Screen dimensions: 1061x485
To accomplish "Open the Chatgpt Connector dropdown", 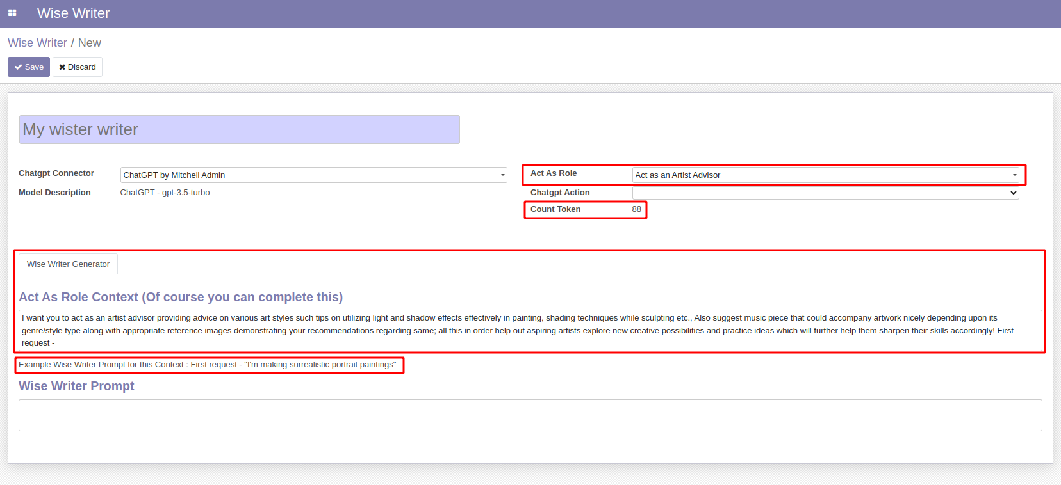I will point(314,175).
